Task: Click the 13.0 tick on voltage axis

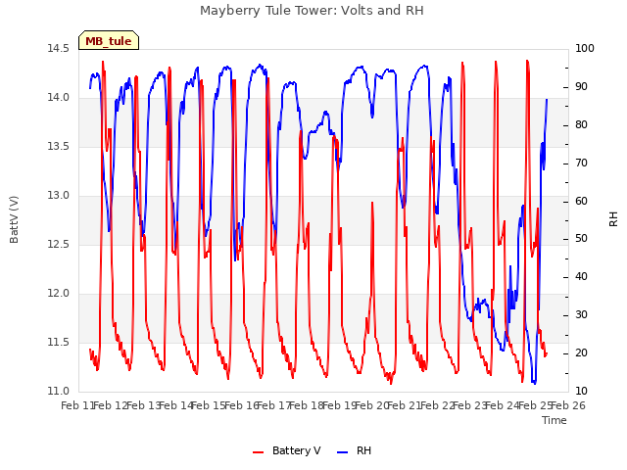Action: 58,196
